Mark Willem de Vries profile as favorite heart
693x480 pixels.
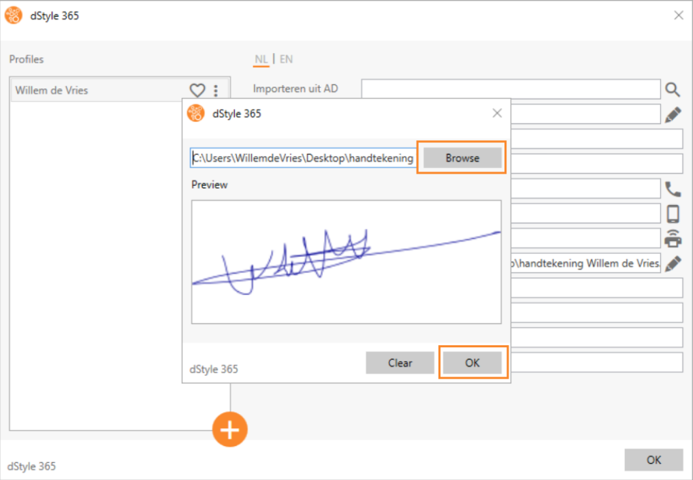[197, 90]
